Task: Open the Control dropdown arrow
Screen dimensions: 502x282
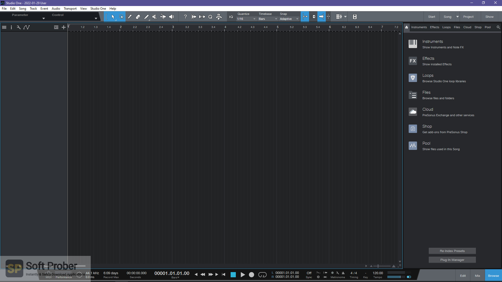Action: 96,19
